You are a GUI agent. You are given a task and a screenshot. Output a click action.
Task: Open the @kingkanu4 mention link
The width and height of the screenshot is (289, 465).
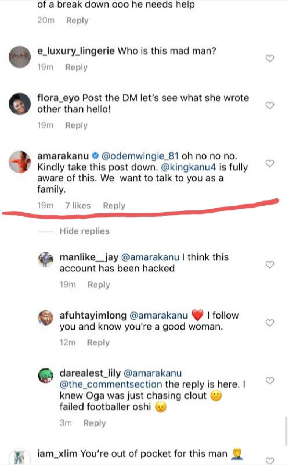(188, 167)
